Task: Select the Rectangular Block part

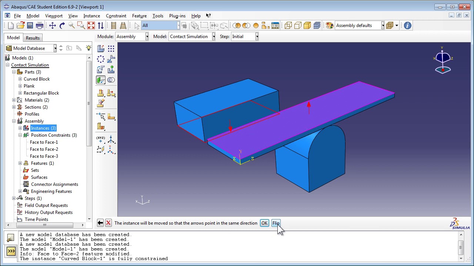Action: coord(41,93)
